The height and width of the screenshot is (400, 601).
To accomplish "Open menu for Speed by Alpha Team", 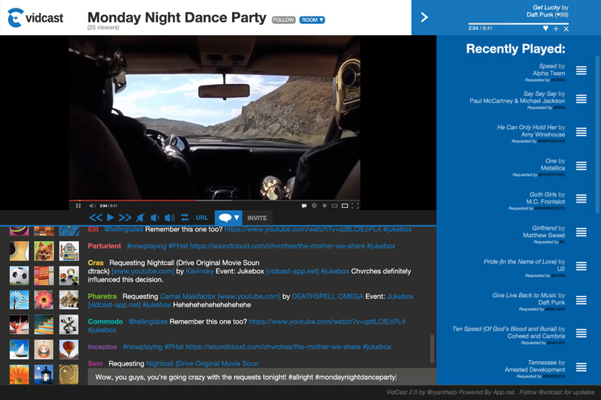I will click(581, 70).
